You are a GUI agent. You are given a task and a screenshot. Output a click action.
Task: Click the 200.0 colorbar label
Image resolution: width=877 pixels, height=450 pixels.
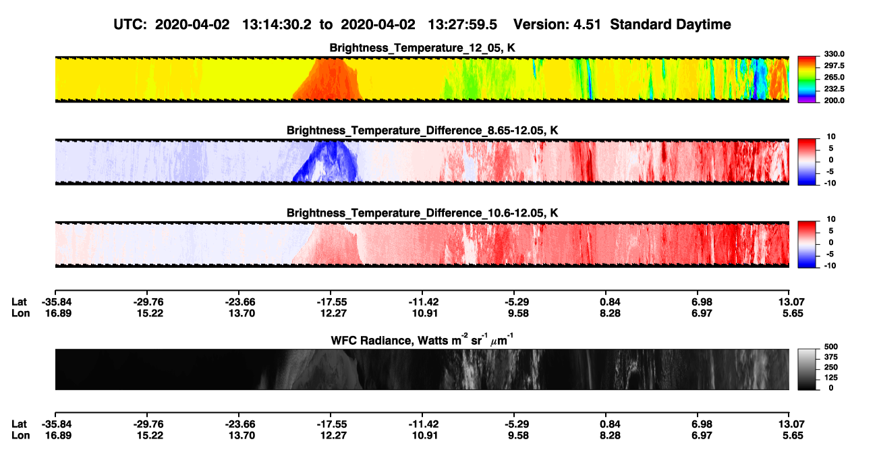tap(833, 100)
